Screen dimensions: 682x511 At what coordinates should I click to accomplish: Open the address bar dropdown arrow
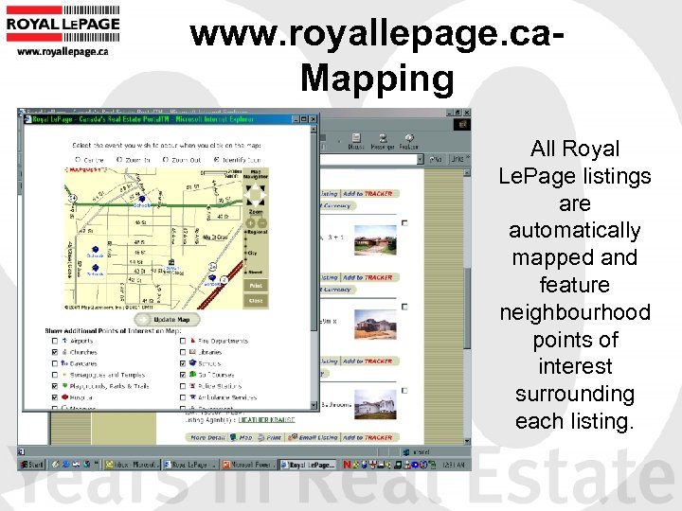(420, 160)
